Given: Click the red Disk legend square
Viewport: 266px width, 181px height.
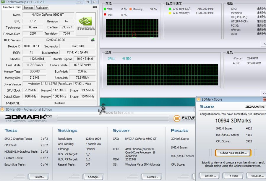Looking at the screenshot, I should click(x=105, y=14).
